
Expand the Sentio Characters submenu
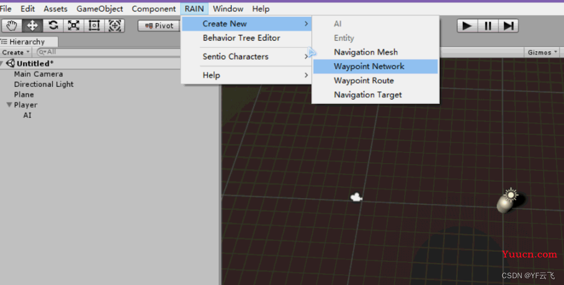point(247,56)
